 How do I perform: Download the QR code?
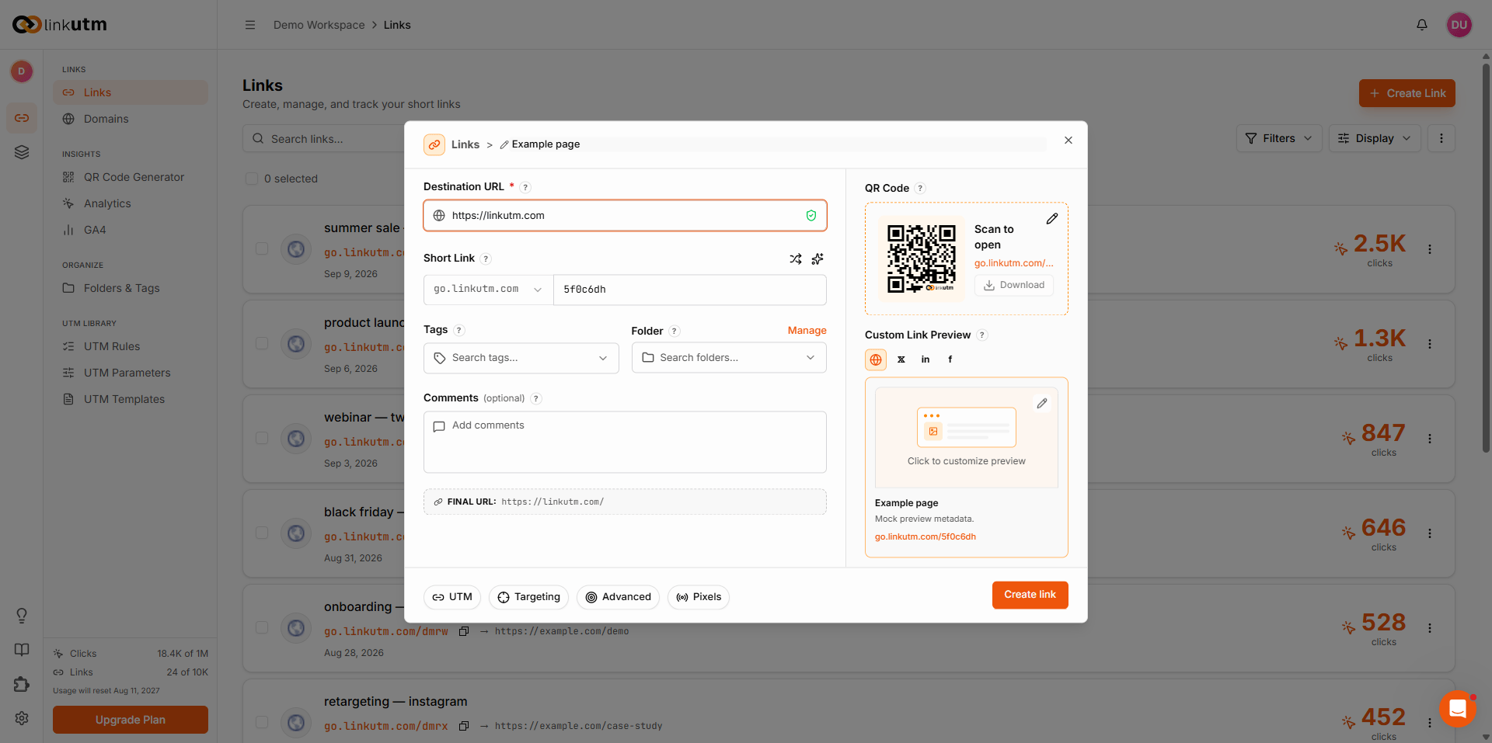pyautogui.click(x=1014, y=285)
